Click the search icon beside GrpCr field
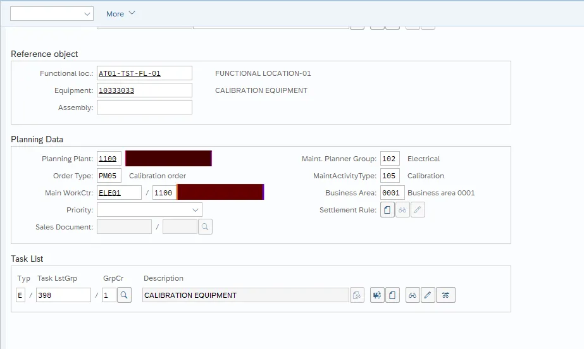Image resolution: width=584 pixels, height=349 pixels. coord(124,295)
